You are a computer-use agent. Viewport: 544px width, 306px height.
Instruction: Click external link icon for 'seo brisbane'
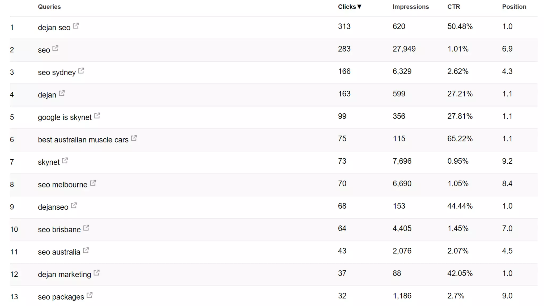[86, 228]
